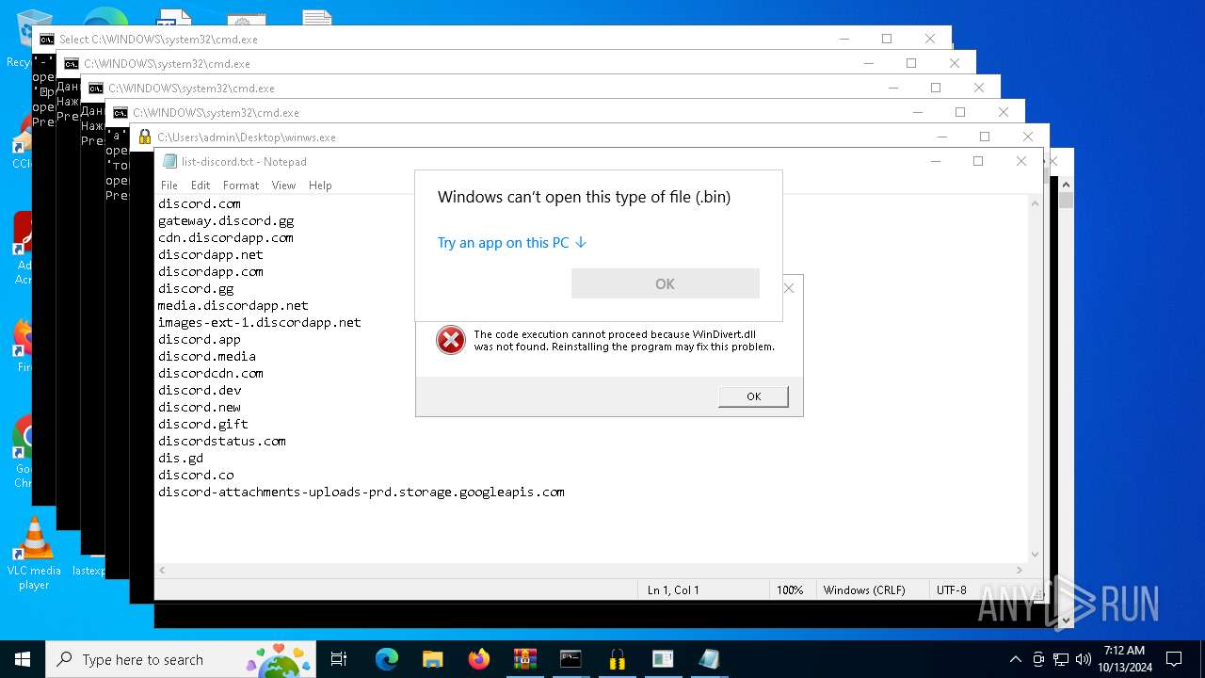This screenshot has width=1205, height=678.
Task: Click the line 'discord.gg'
Action: click(196, 288)
